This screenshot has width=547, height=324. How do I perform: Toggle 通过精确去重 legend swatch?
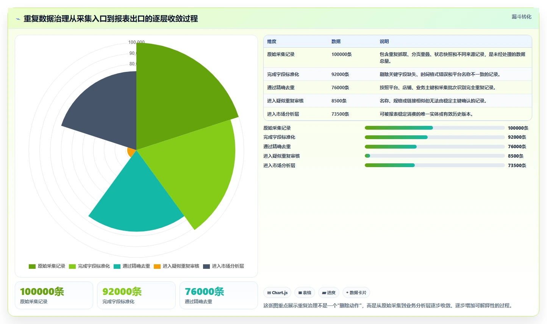117,266
